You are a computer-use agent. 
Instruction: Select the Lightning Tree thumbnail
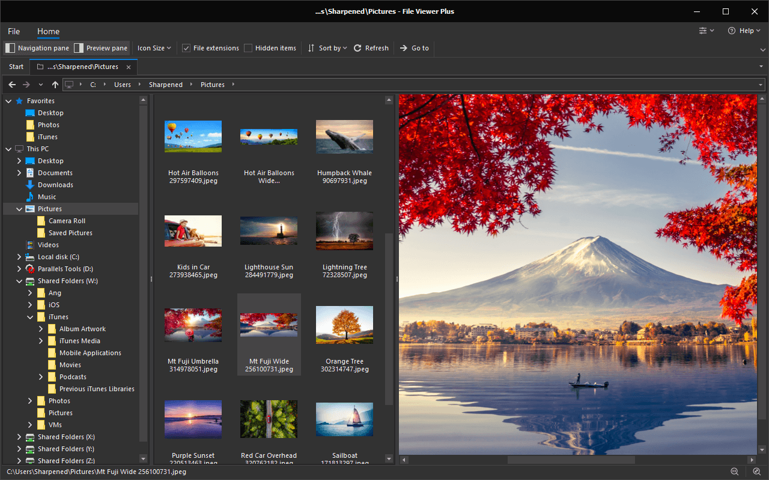pos(345,231)
